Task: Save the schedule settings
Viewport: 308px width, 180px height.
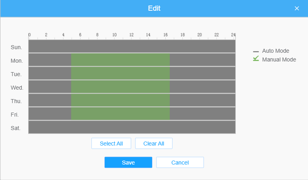Action: tap(128, 163)
